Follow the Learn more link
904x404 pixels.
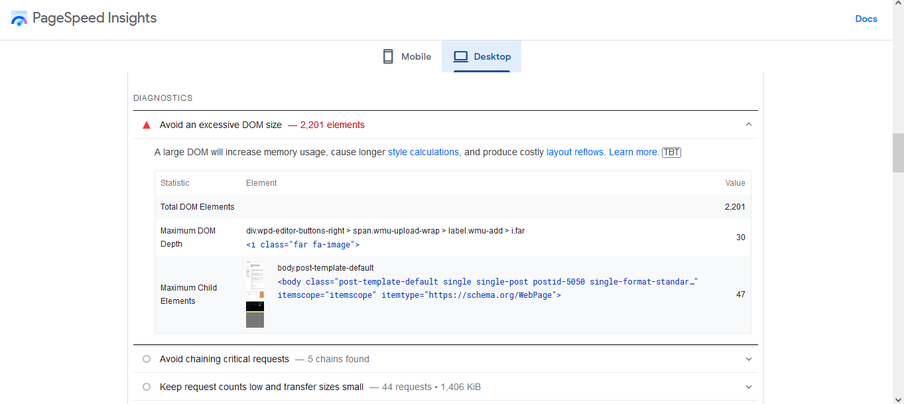633,152
